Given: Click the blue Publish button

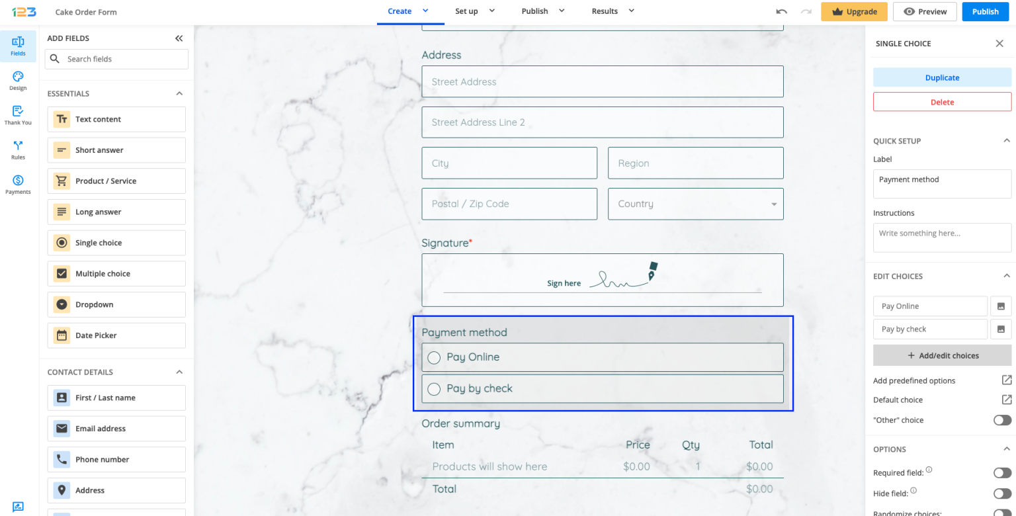Looking at the screenshot, I should point(986,11).
